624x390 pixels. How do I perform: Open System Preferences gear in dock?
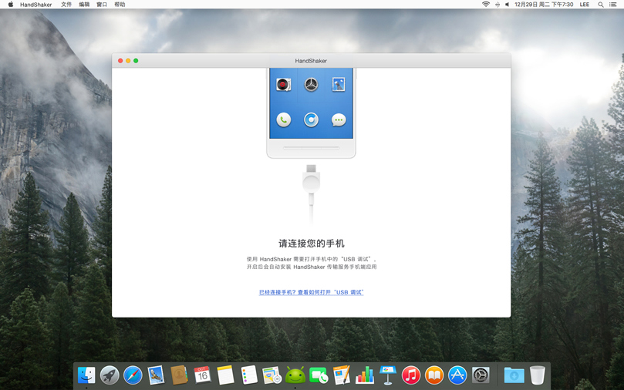click(x=481, y=375)
